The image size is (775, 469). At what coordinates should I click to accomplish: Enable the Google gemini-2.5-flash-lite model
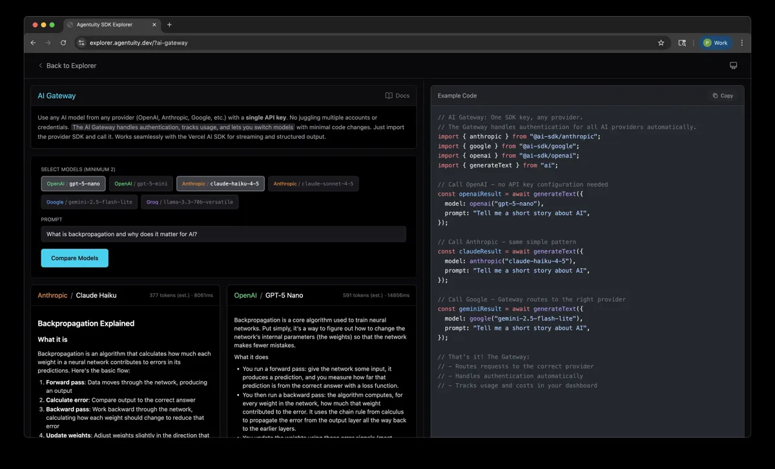click(x=88, y=202)
